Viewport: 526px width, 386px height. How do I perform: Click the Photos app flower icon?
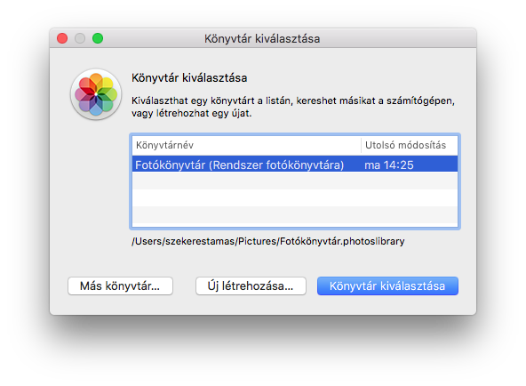(96, 94)
